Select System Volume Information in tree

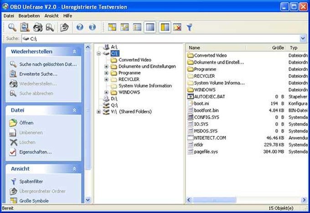click(145, 86)
